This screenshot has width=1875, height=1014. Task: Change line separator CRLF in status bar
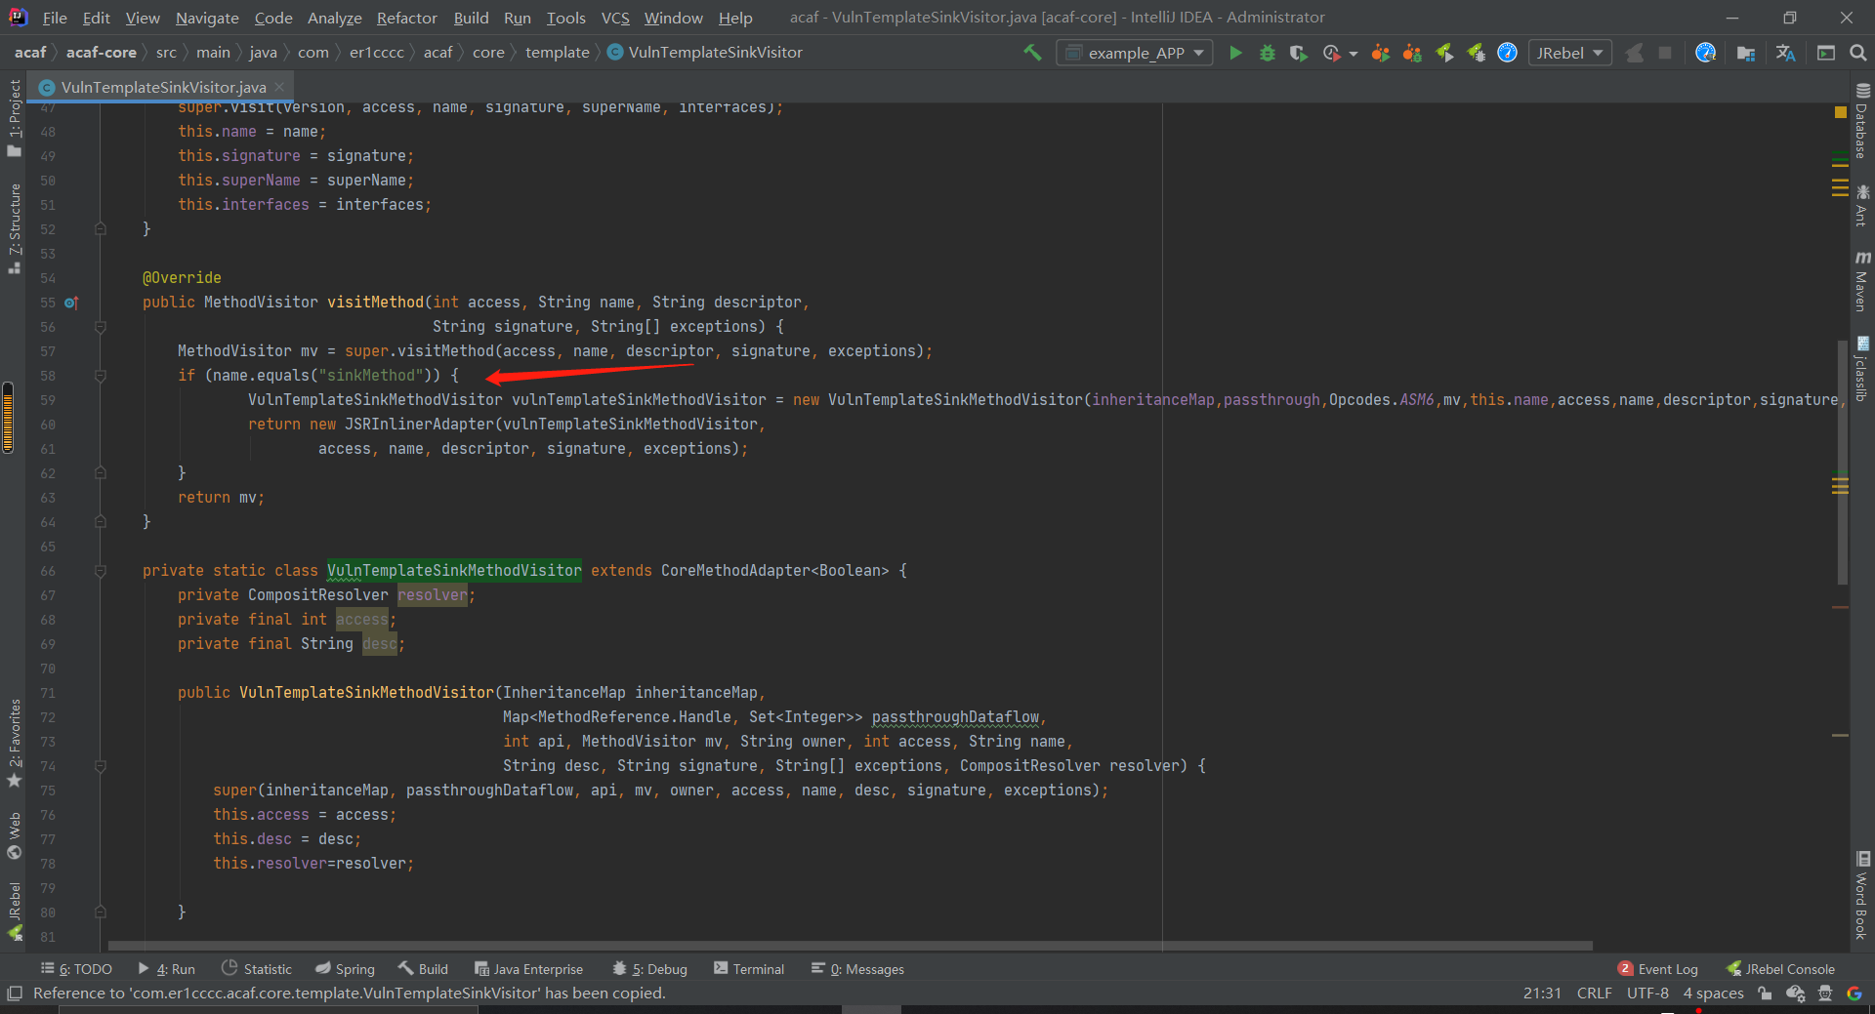tap(1594, 994)
